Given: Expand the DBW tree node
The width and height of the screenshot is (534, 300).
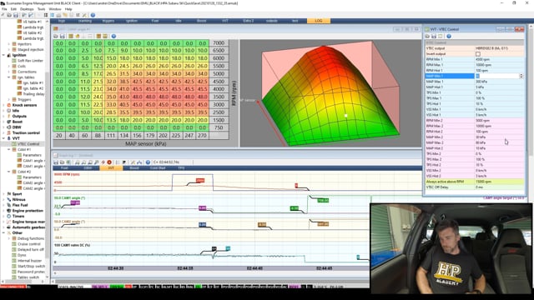Looking at the screenshot, I should pyautogui.click(x=3, y=127).
